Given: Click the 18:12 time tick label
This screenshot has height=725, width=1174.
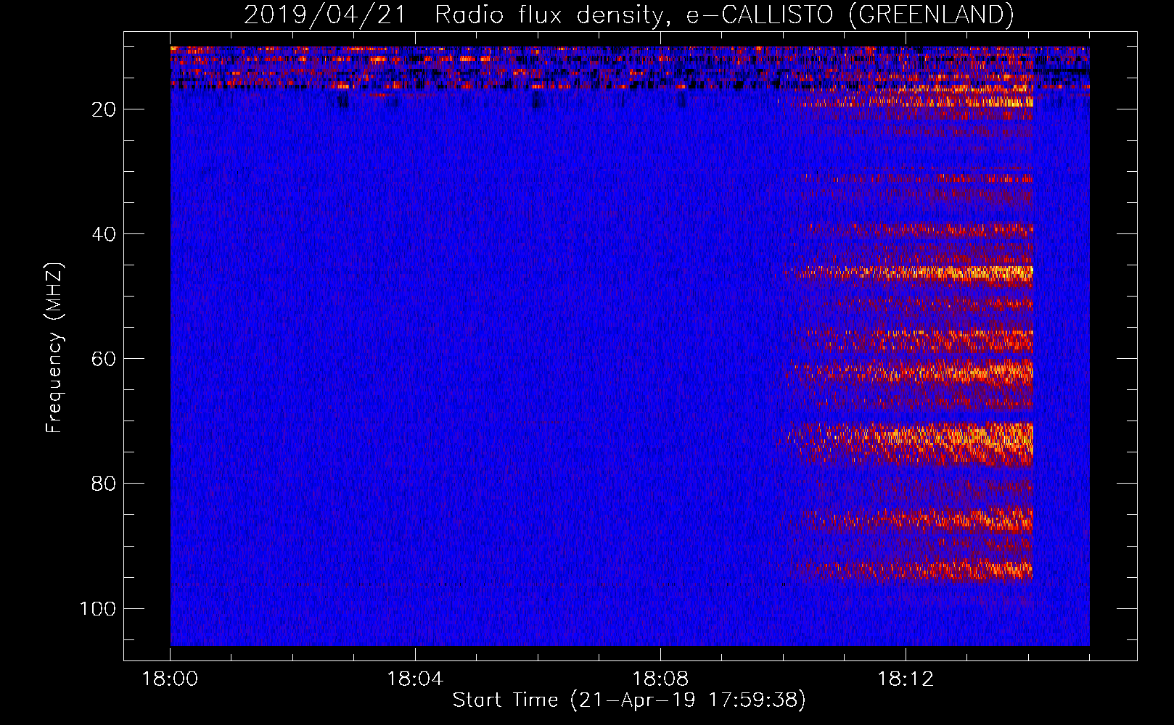Looking at the screenshot, I should 906,679.
